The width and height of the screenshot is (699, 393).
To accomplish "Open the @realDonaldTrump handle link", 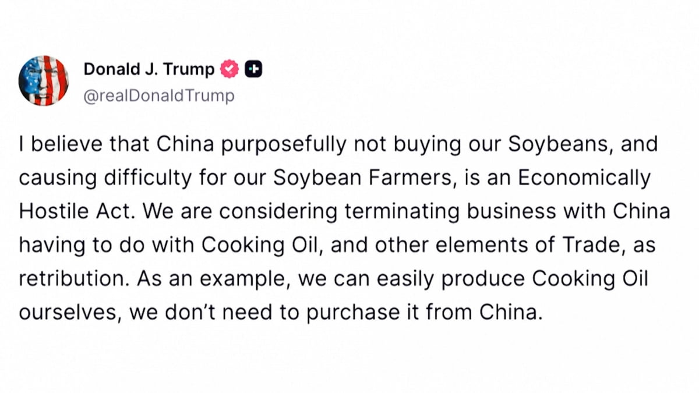I will pos(159,95).
